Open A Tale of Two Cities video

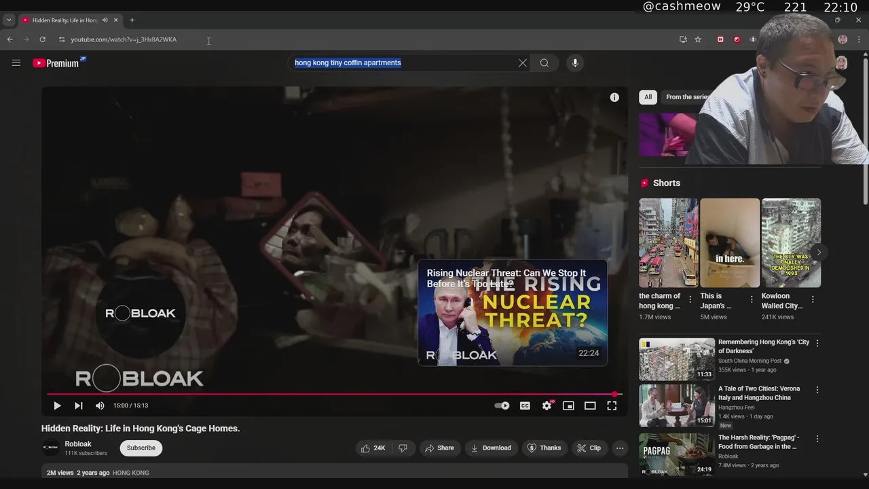tap(759, 393)
